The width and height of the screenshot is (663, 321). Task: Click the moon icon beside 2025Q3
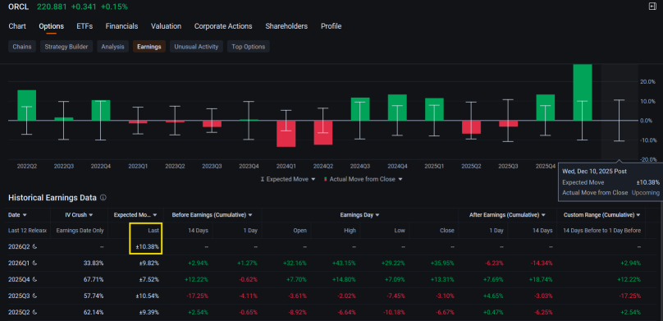click(34, 296)
